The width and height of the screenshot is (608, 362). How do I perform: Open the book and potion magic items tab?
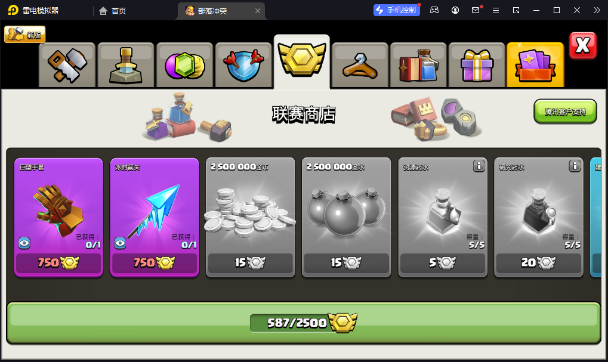point(418,65)
